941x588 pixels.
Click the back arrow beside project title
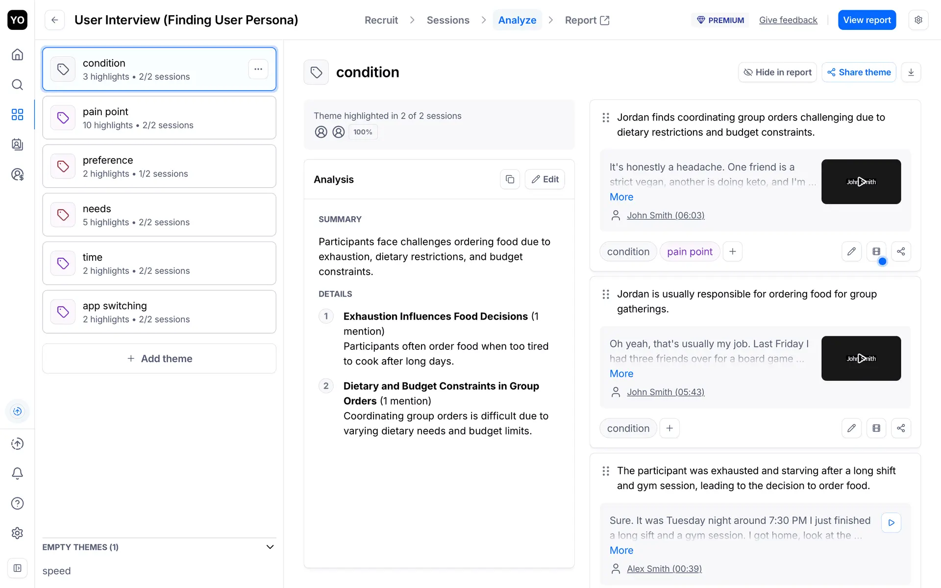(x=55, y=20)
